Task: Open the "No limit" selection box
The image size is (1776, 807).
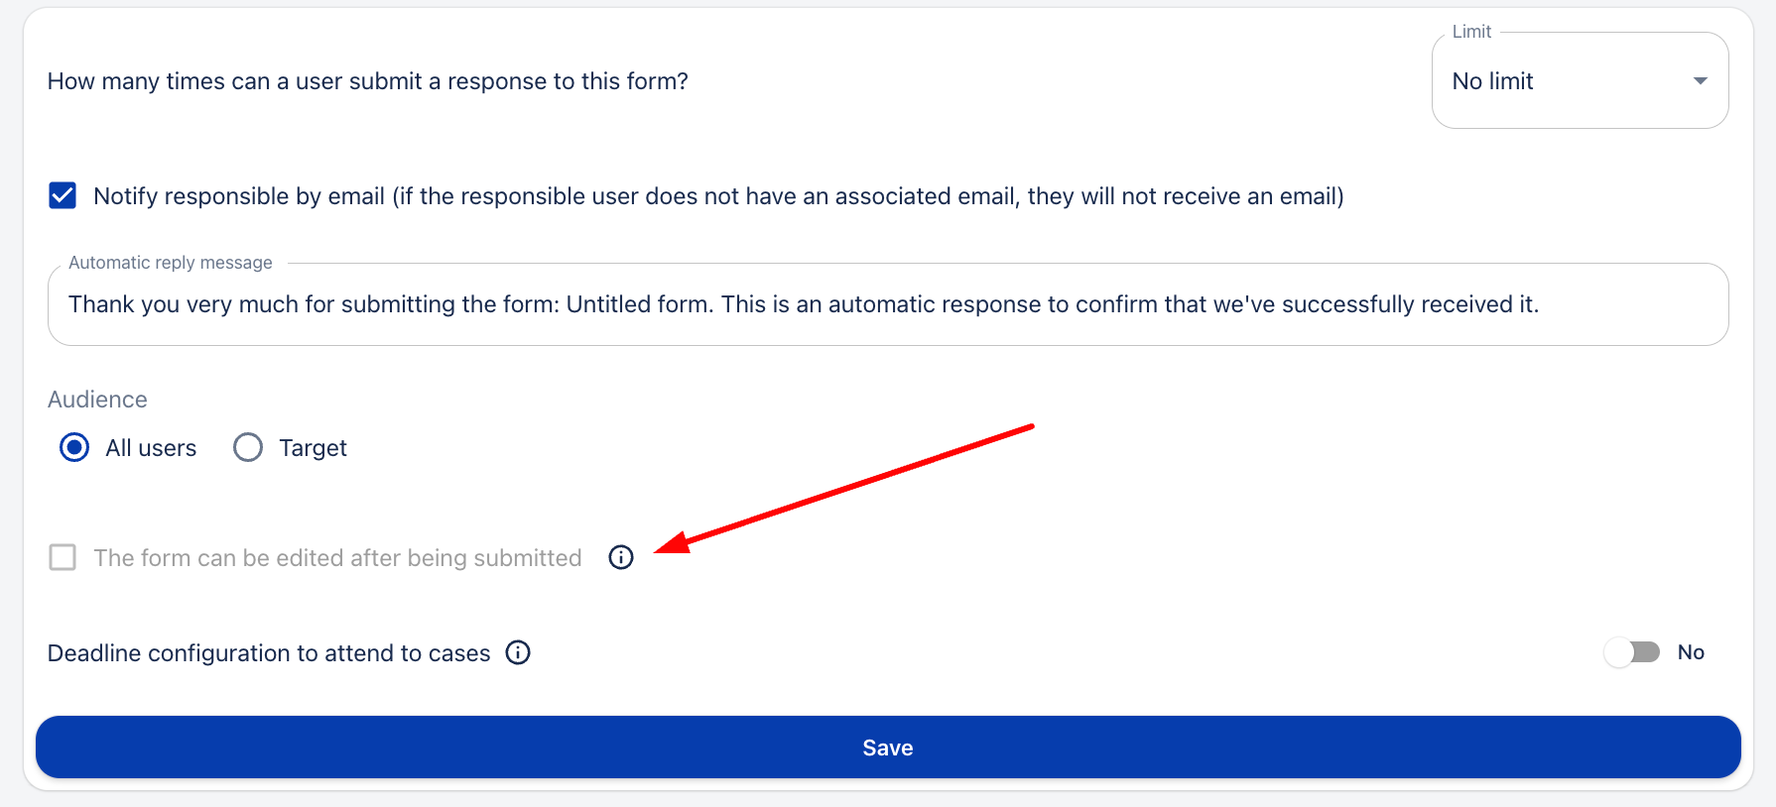Action: pyautogui.click(x=1568, y=81)
